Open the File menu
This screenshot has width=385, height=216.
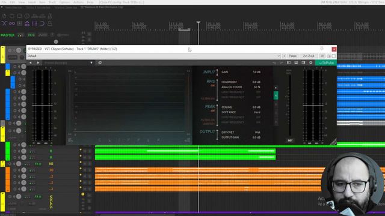(4, 2)
